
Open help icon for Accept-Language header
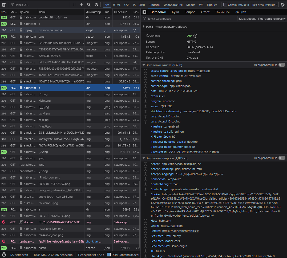[x=145, y=174]
